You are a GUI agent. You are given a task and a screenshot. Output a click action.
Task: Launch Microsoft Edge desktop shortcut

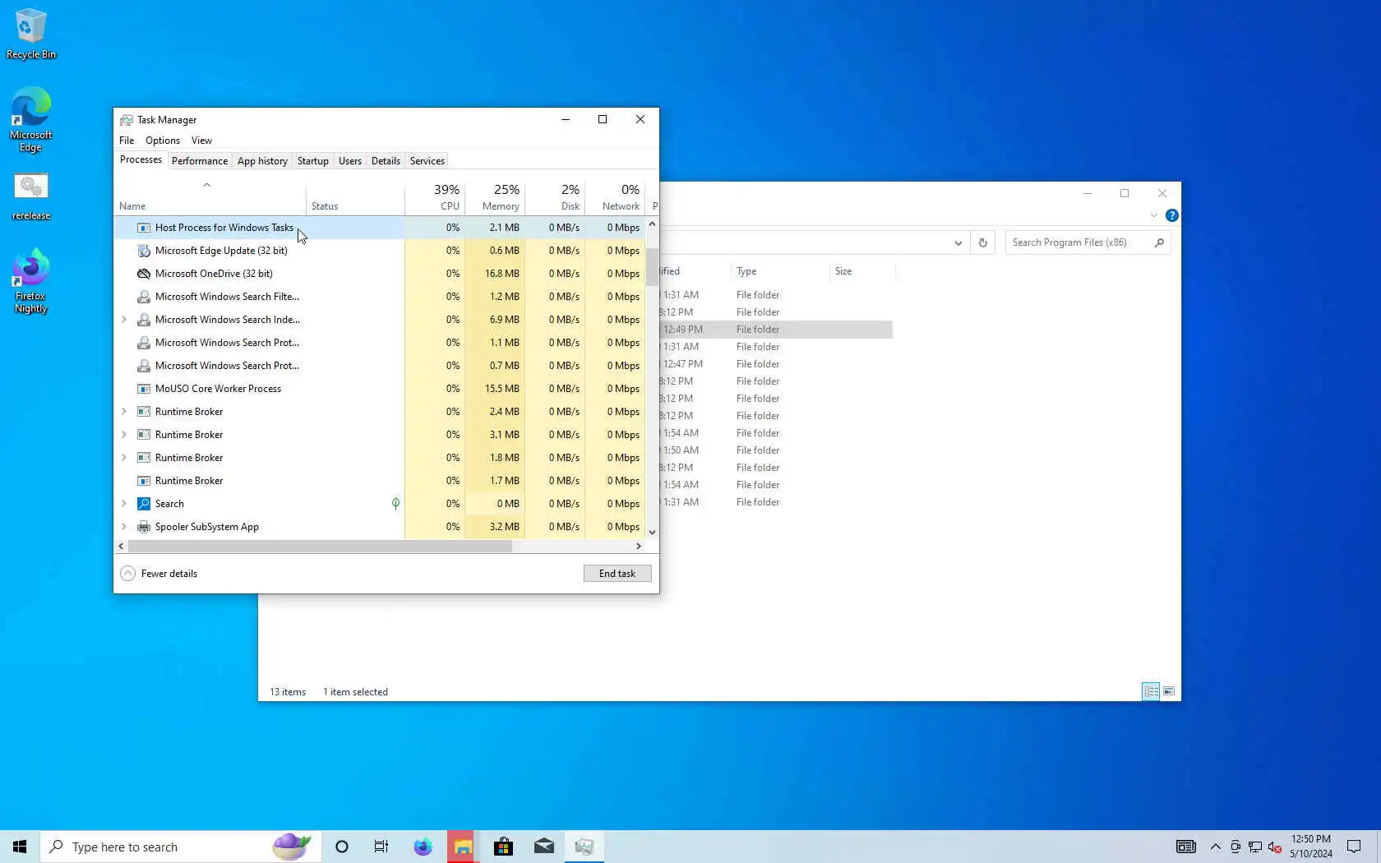pyautogui.click(x=30, y=119)
